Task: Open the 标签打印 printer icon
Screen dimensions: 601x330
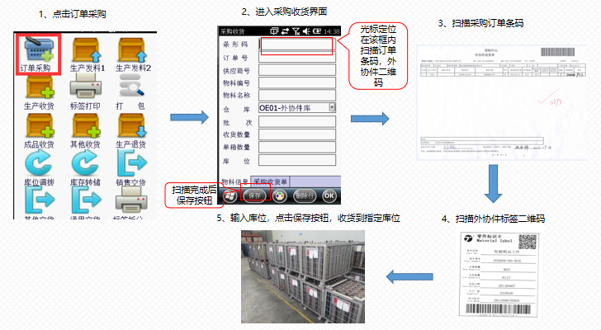Action: pos(86,86)
